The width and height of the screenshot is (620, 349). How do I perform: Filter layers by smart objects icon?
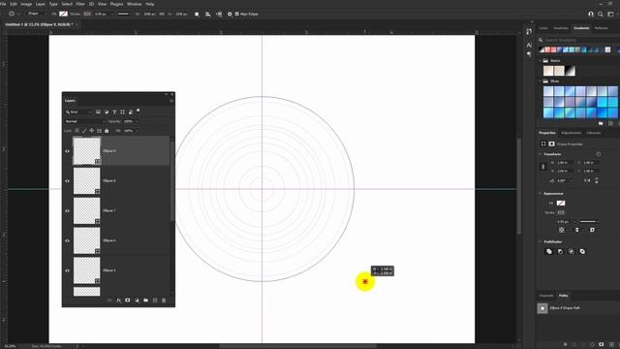(x=131, y=112)
